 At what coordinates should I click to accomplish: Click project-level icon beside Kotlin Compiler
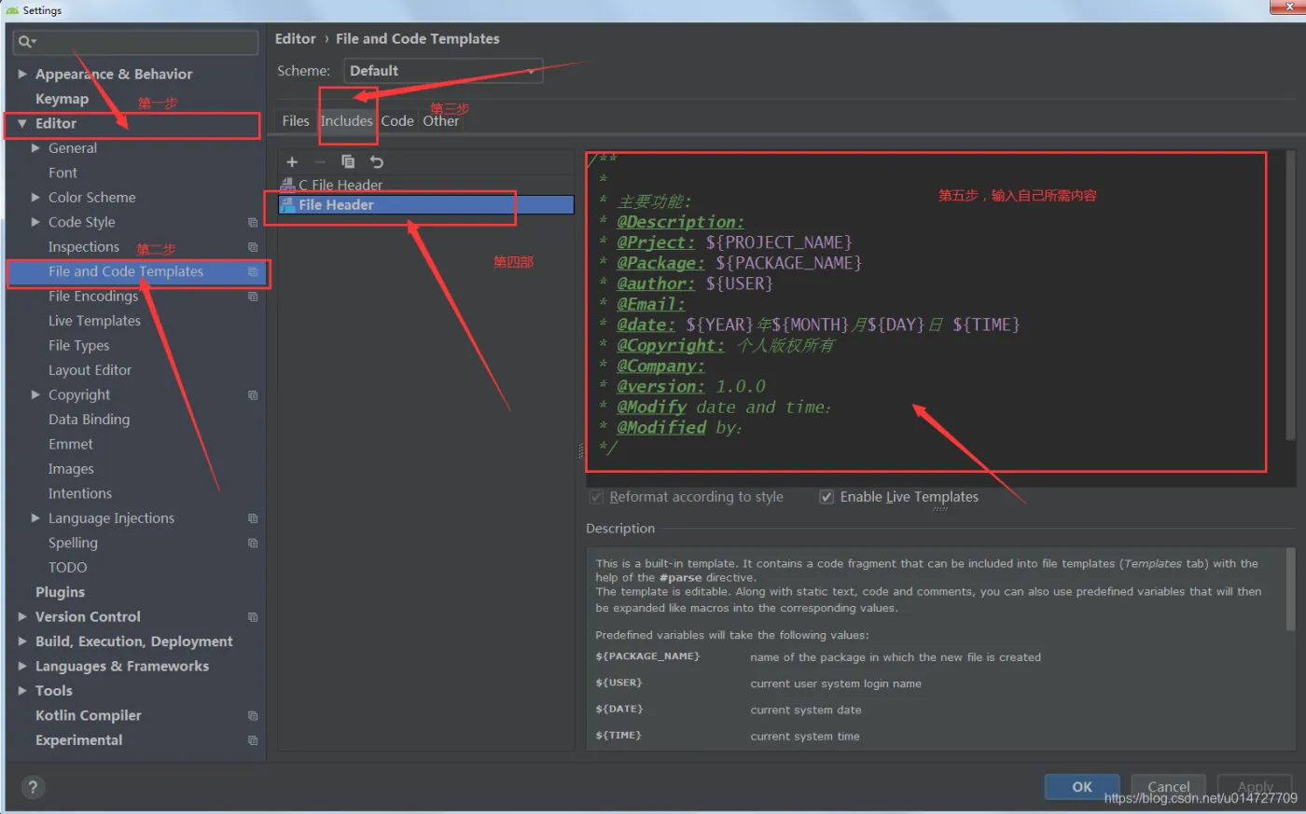253,716
